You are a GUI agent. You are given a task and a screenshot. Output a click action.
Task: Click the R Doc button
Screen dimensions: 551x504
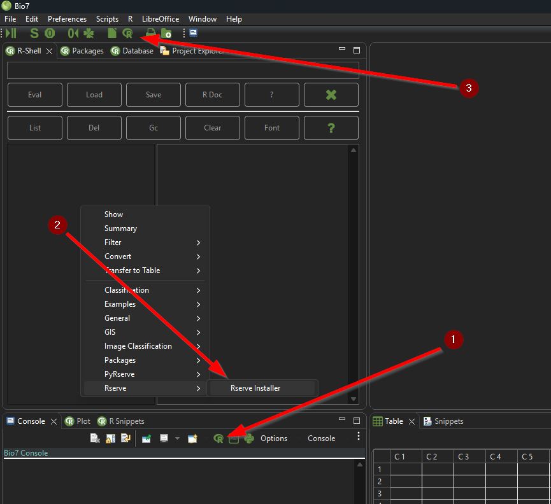pos(213,95)
